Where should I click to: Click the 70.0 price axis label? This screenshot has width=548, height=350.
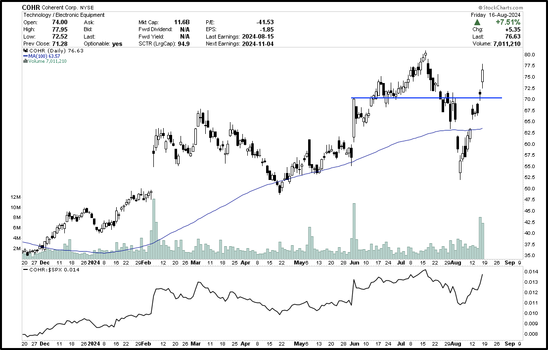[530, 99]
